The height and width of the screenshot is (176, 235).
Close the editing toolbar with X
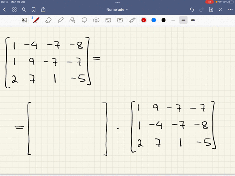(221, 10)
